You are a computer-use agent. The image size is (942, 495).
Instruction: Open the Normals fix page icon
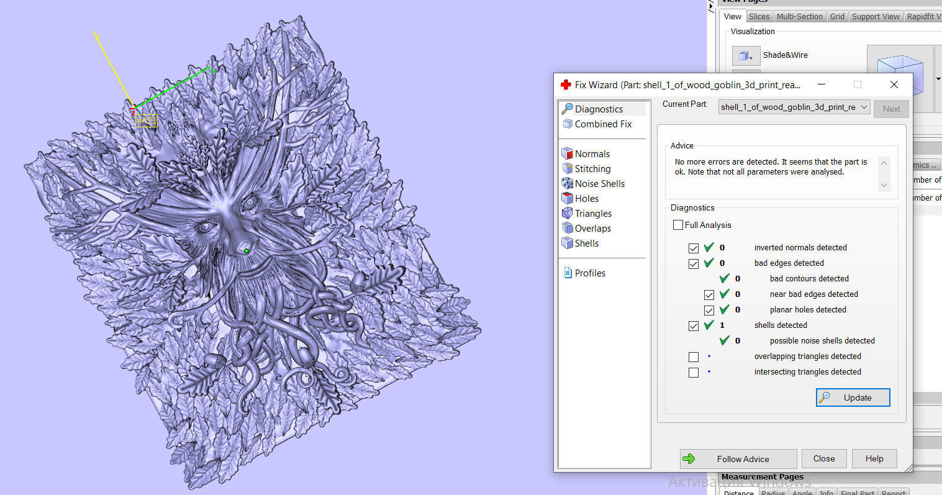567,153
